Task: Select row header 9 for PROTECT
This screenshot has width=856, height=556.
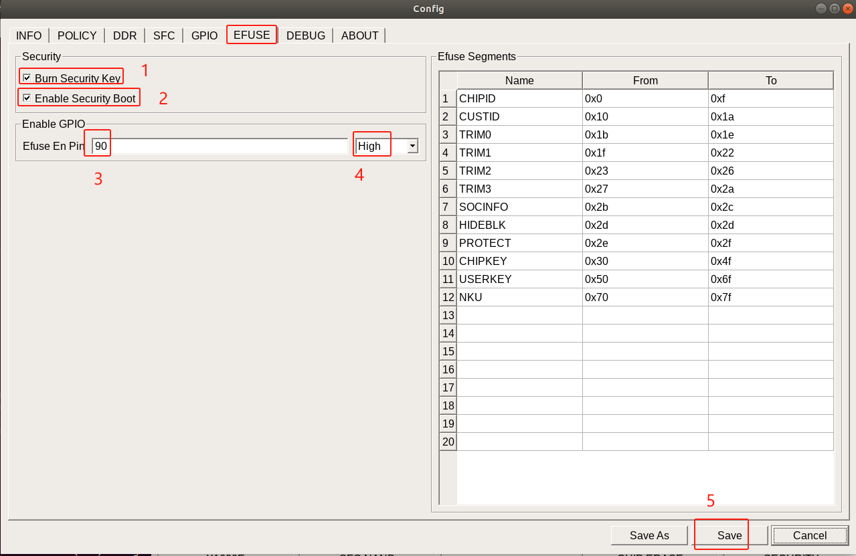Action: 448,243
